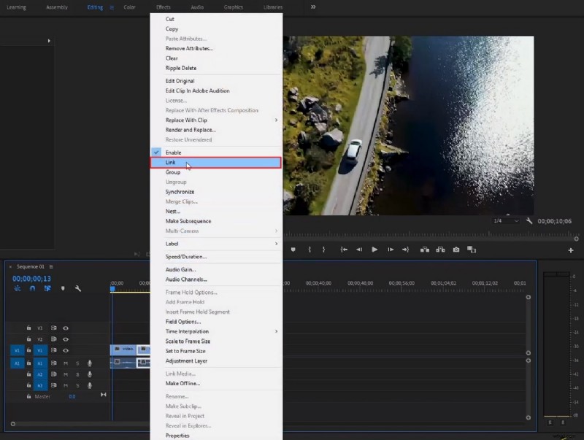Switch to the Color workspace tab
584x440 pixels.
pyautogui.click(x=129, y=7)
